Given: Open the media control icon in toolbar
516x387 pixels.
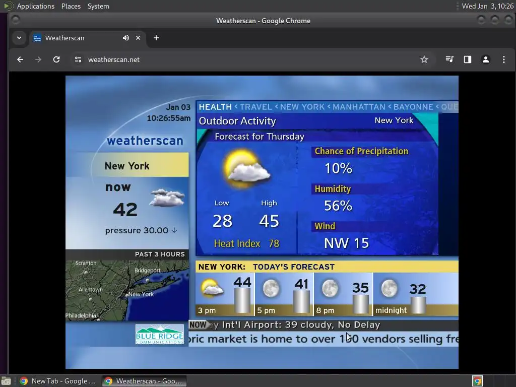Looking at the screenshot, I should 449,59.
